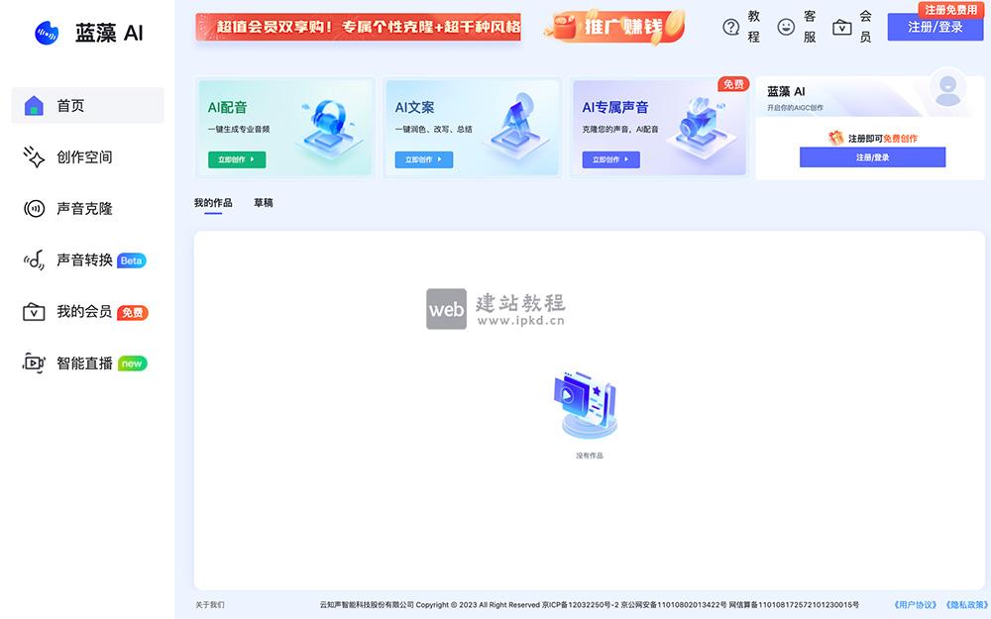
Task: Open the 用户协议 footer link
Action: pos(914,604)
